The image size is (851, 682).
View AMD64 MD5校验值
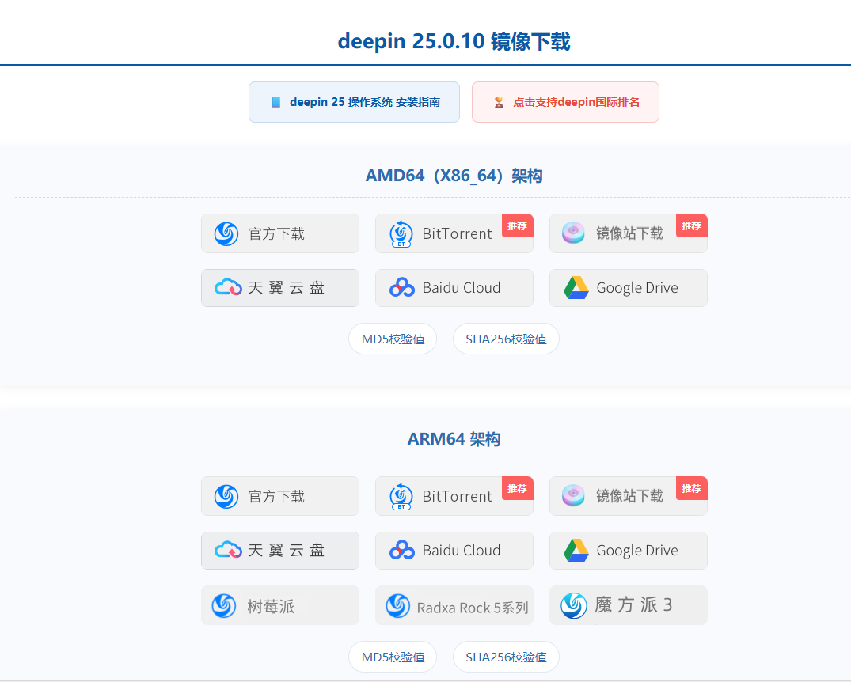click(393, 339)
